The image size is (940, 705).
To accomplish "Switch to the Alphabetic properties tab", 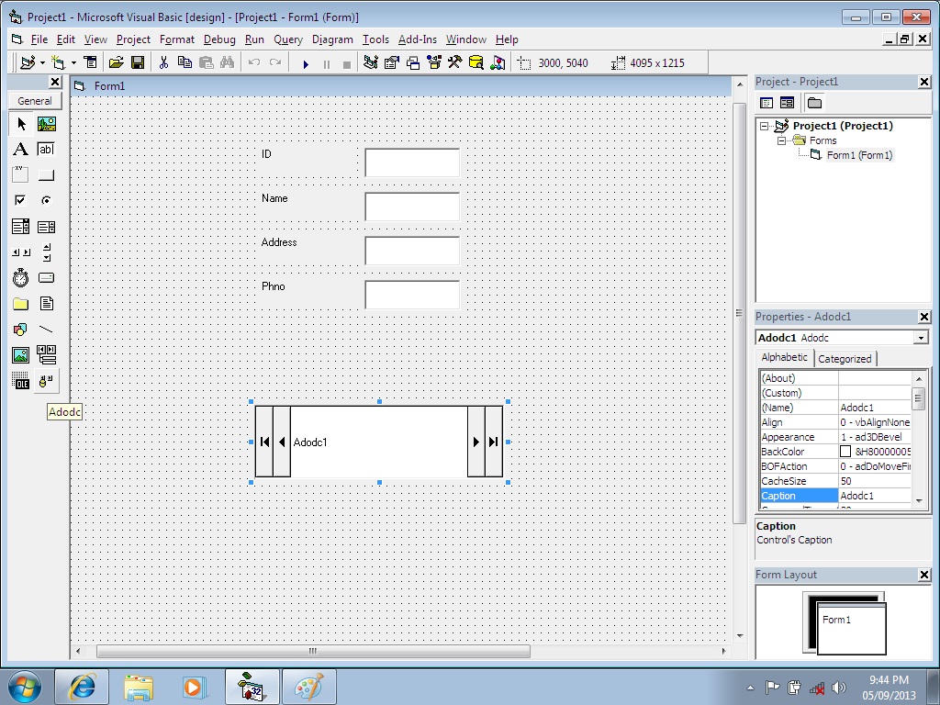I will 784,357.
